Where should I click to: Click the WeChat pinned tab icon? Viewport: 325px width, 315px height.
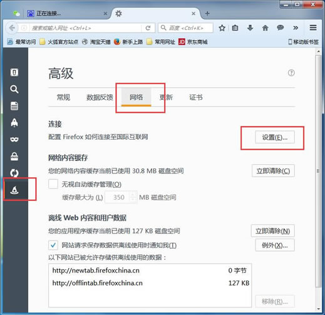[x=16, y=14]
